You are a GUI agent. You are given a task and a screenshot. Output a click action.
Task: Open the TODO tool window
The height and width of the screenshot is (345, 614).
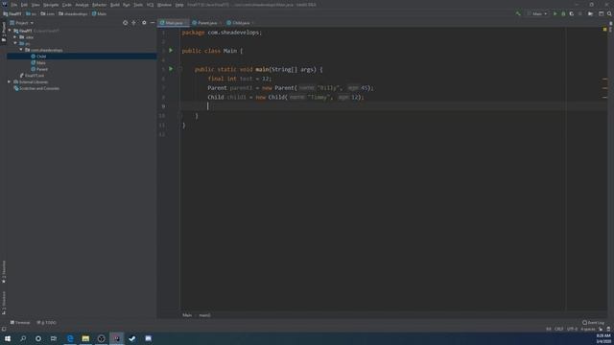(46, 323)
